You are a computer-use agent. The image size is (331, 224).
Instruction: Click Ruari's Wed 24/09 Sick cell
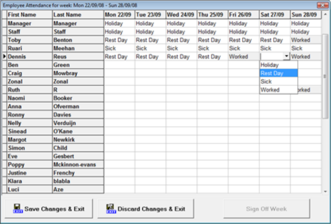(x=181, y=48)
